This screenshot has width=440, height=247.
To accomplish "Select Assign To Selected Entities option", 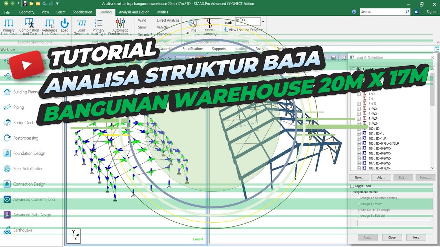I will point(359,198).
